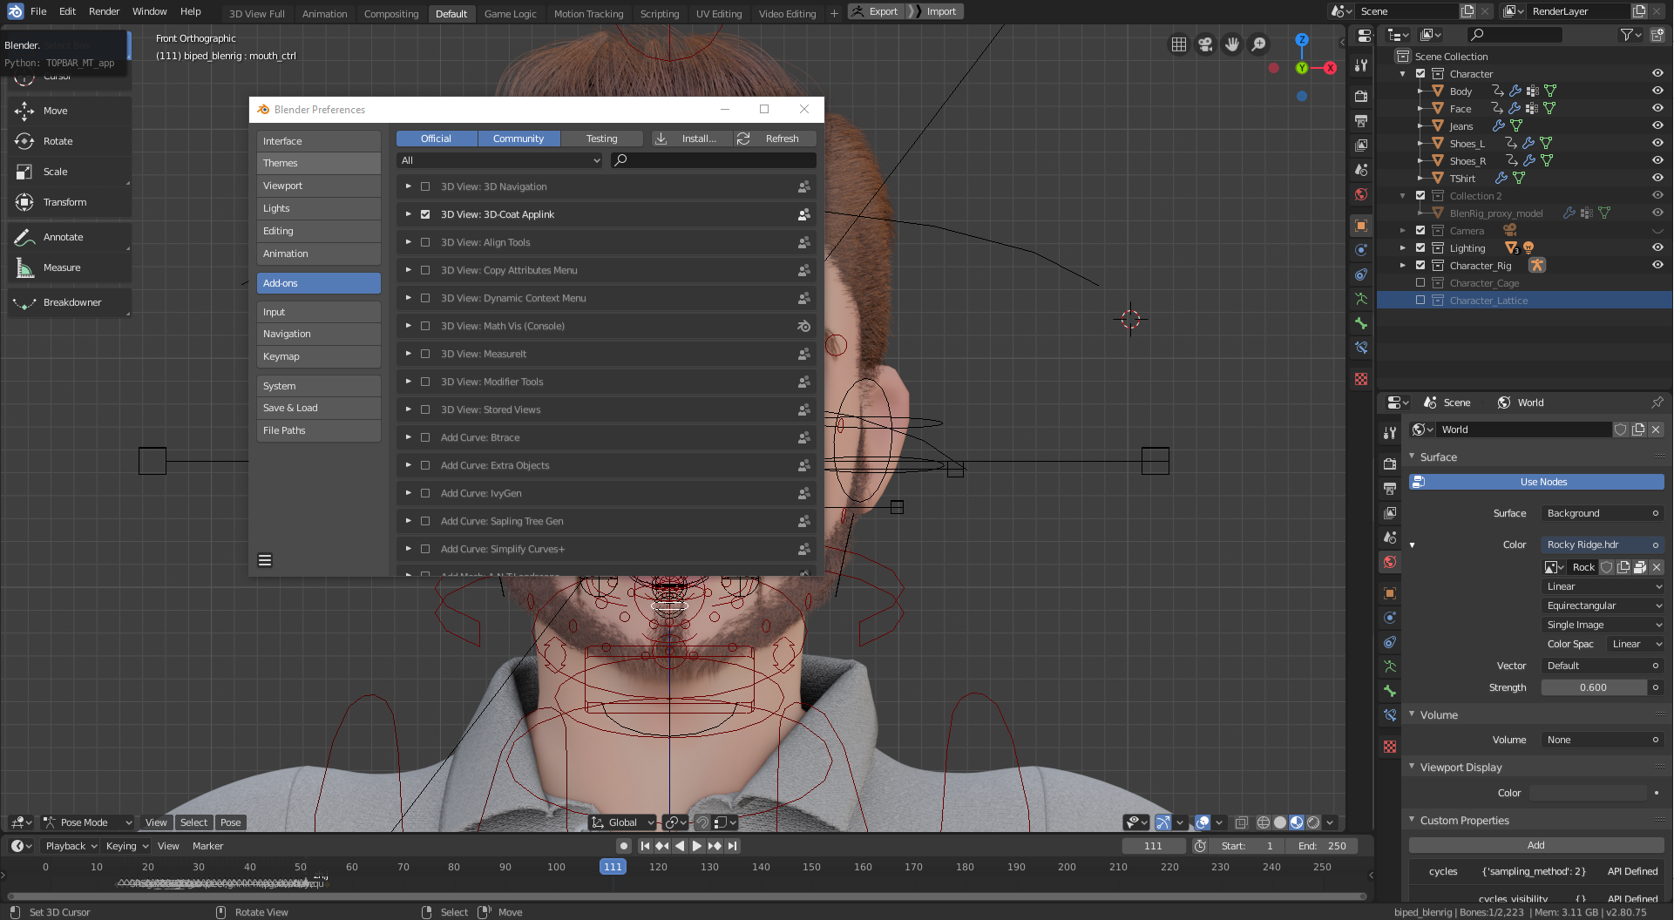Play animation in reverse

(680, 846)
